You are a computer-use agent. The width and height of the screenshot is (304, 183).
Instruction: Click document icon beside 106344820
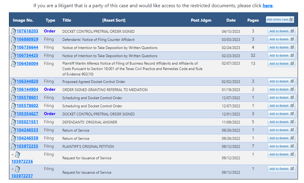click(x=13, y=82)
